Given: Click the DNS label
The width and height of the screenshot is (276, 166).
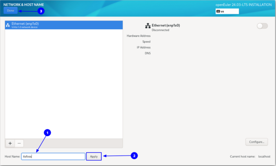Looking at the screenshot, I should tap(148, 53).
